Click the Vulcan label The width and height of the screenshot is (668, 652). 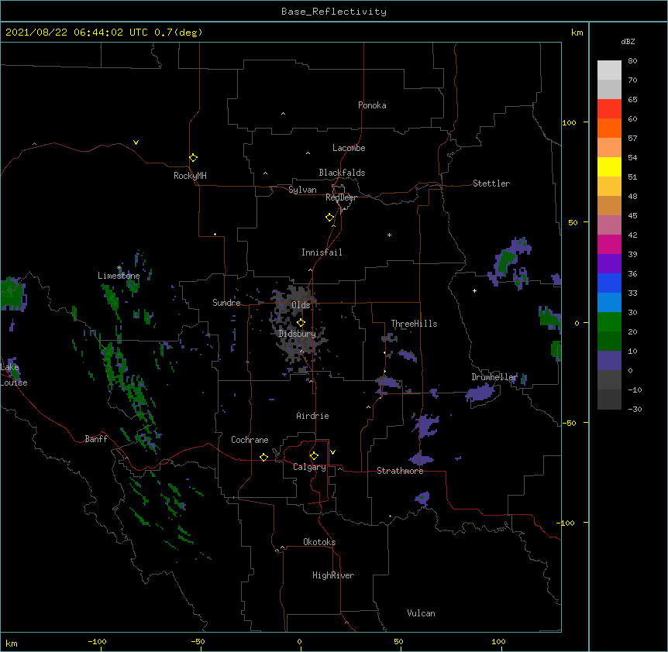421,613
